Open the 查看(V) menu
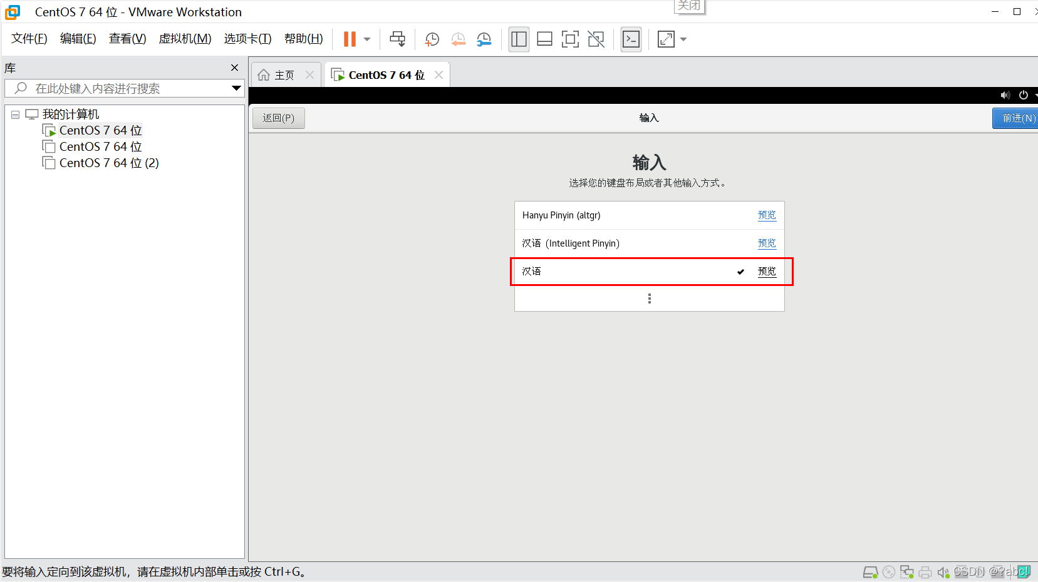The width and height of the screenshot is (1038, 582). point(127,39)
